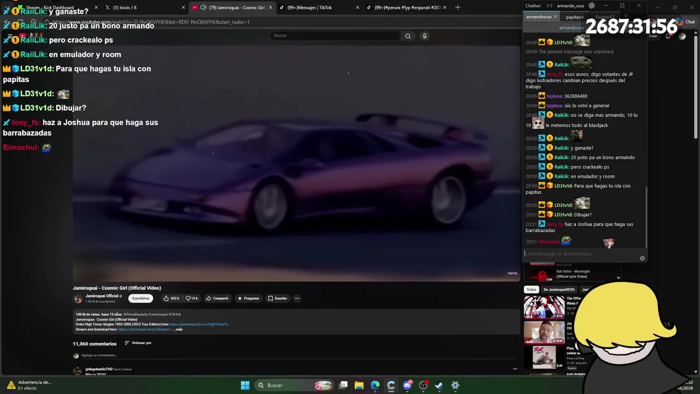The width and height of the screenshot is (700, 394).
Task: Open Discord from taskbar
Action: (407, 385)
